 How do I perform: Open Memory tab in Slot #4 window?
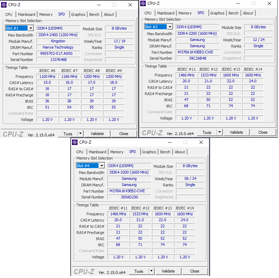[117, 152]
